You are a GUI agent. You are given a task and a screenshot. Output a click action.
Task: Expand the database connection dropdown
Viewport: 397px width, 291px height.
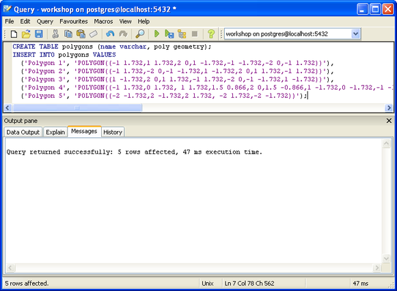pos(355,34)
